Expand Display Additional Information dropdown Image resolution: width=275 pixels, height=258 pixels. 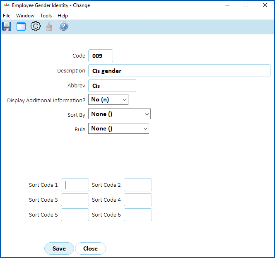108,99
